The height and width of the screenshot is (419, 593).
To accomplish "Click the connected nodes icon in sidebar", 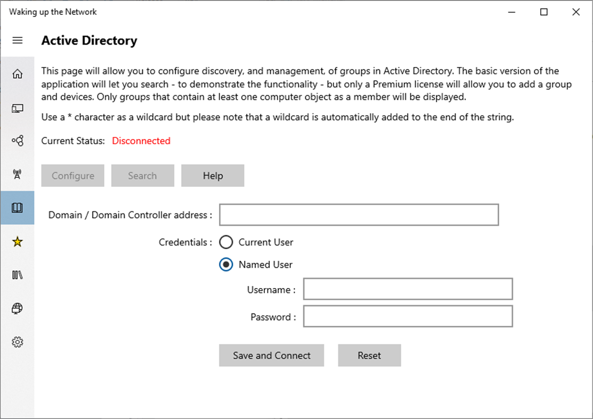I will [18, 141].
